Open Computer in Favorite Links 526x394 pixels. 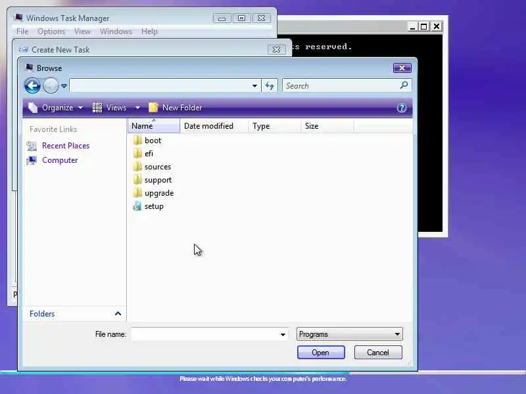[60, 160]
